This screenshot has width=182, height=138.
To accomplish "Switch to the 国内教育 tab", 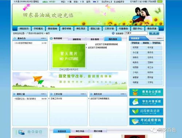I will [x=113, y=39].
